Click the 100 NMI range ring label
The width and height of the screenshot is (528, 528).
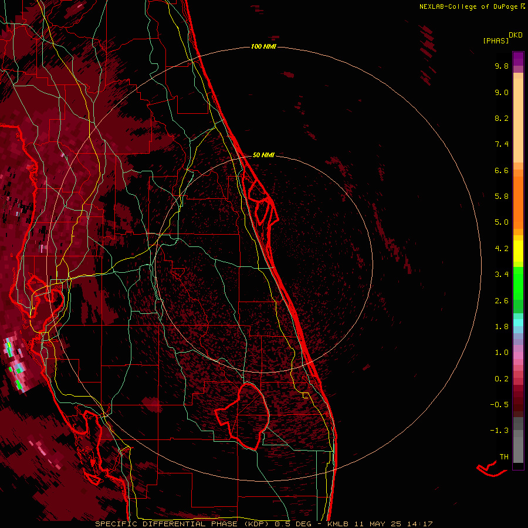tap(263, 46)
